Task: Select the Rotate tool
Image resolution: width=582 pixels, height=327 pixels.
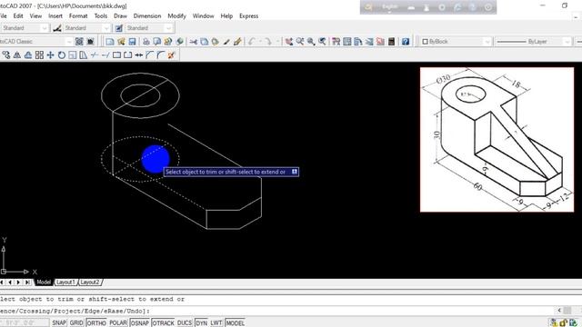Action: pos(62,55)
